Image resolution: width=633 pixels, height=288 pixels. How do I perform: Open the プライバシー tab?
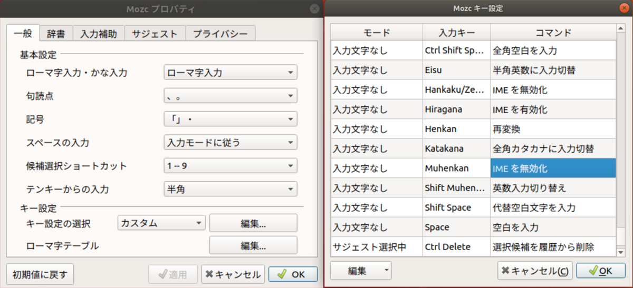220,34
